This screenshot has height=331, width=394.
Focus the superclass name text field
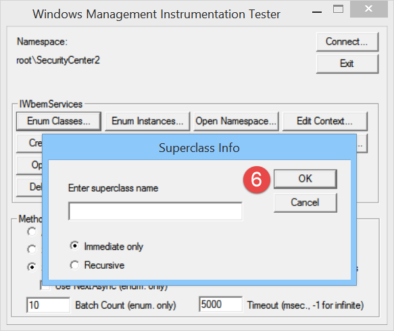155,211
